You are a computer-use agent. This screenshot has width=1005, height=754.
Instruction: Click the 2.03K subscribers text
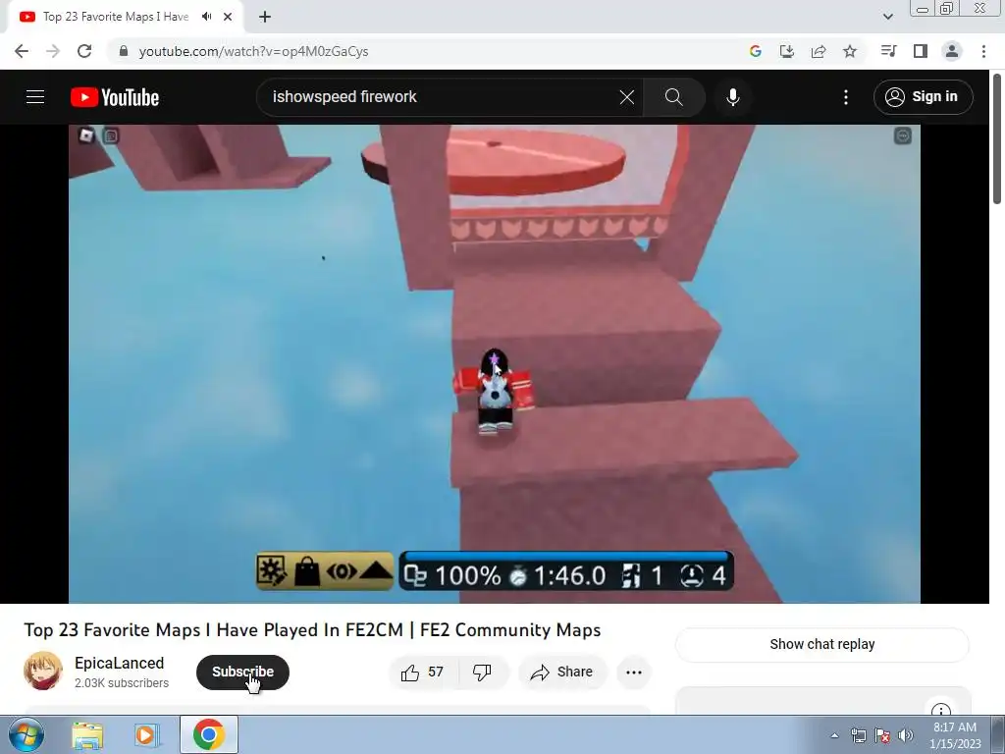pyautogui.click(x=122, y=683)
